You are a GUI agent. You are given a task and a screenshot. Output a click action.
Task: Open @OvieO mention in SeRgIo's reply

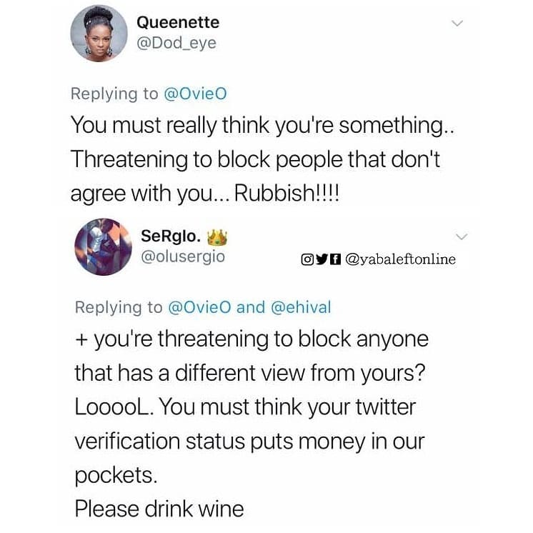tap(199, 307)
